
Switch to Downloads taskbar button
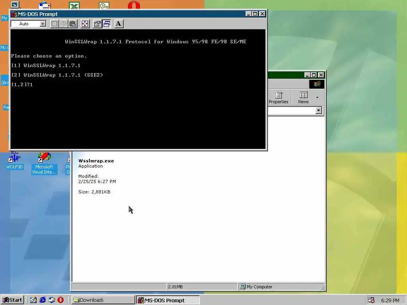[103, 300]
